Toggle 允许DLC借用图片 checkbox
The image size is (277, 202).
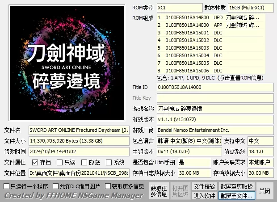point(56,186)
